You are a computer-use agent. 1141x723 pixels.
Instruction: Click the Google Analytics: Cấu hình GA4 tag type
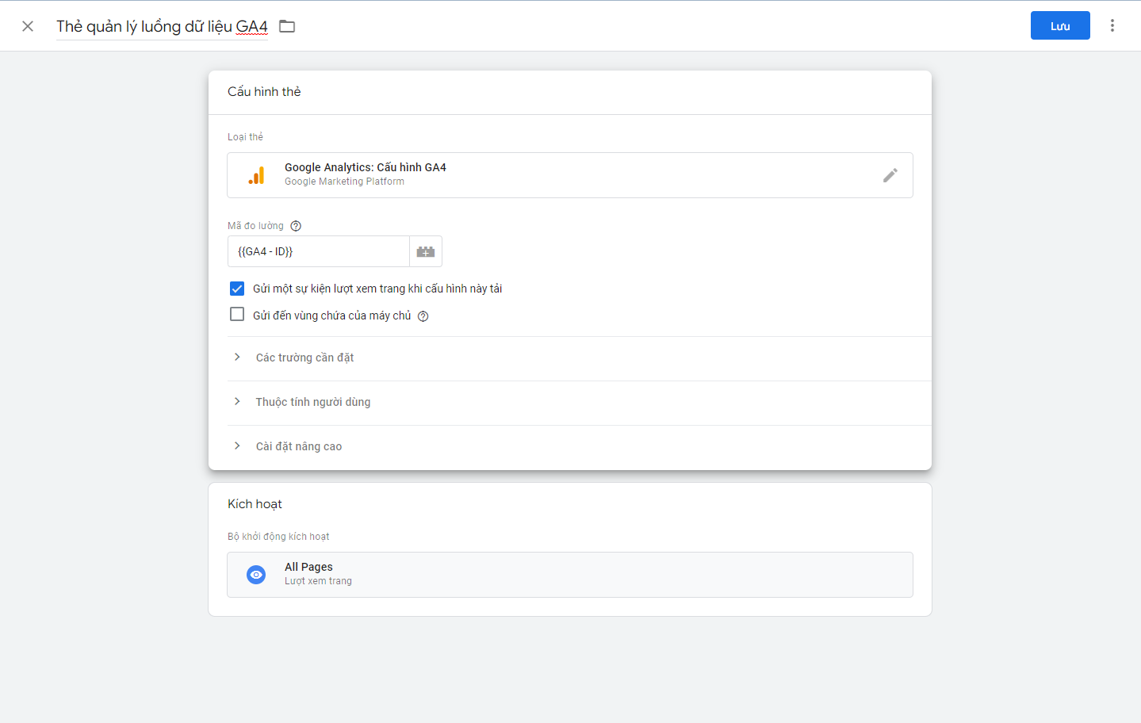coord(570,175)
